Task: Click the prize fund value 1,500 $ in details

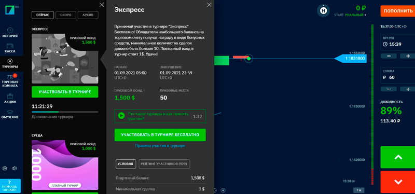Action: click(125, 98)
